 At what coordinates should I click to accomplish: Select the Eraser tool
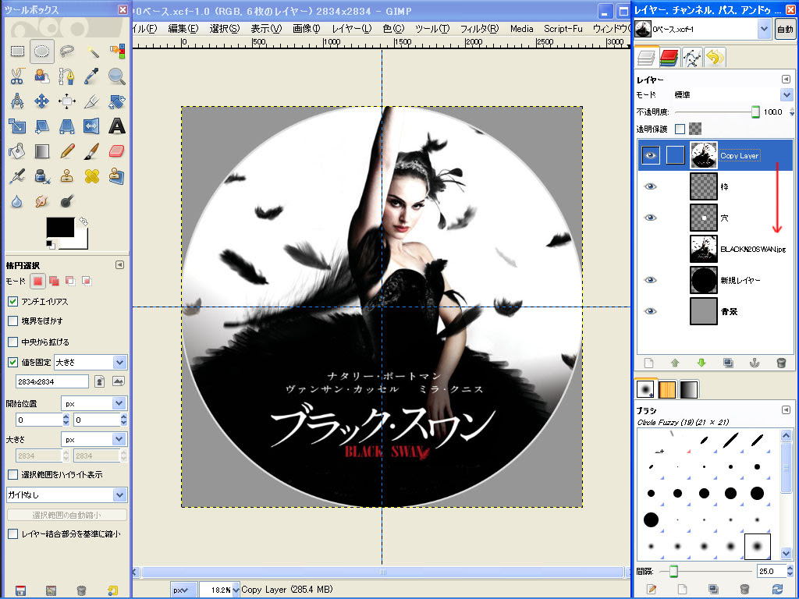[x=117, y=151]
